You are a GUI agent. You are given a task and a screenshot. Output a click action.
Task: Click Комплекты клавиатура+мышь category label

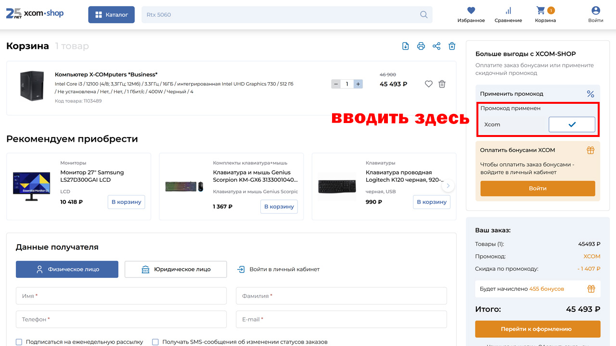point(250,163)
